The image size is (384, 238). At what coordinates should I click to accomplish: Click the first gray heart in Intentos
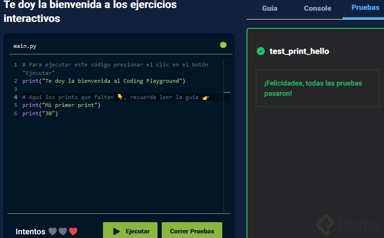(52, 231)
